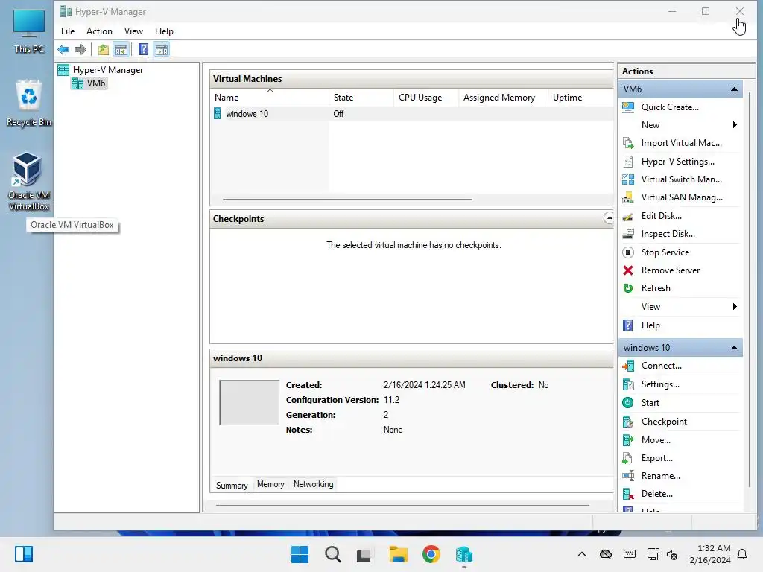Open Virtual SAN Manager

(680, 197)
